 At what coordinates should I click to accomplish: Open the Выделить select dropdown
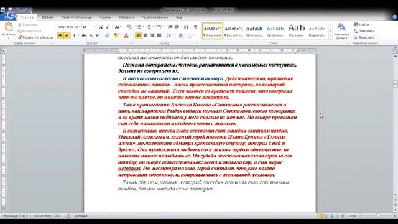pyautogui.click(x=365, y=37)
